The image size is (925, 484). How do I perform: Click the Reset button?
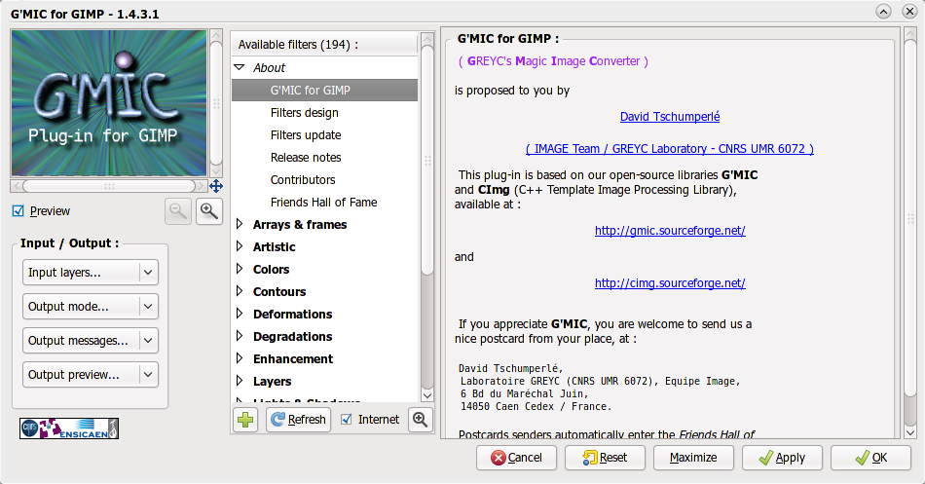pyautogui.click(x=605, y=458)
